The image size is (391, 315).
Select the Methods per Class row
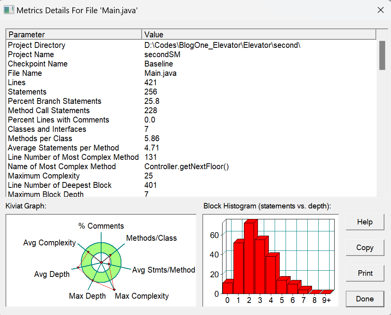pos(191,138)
